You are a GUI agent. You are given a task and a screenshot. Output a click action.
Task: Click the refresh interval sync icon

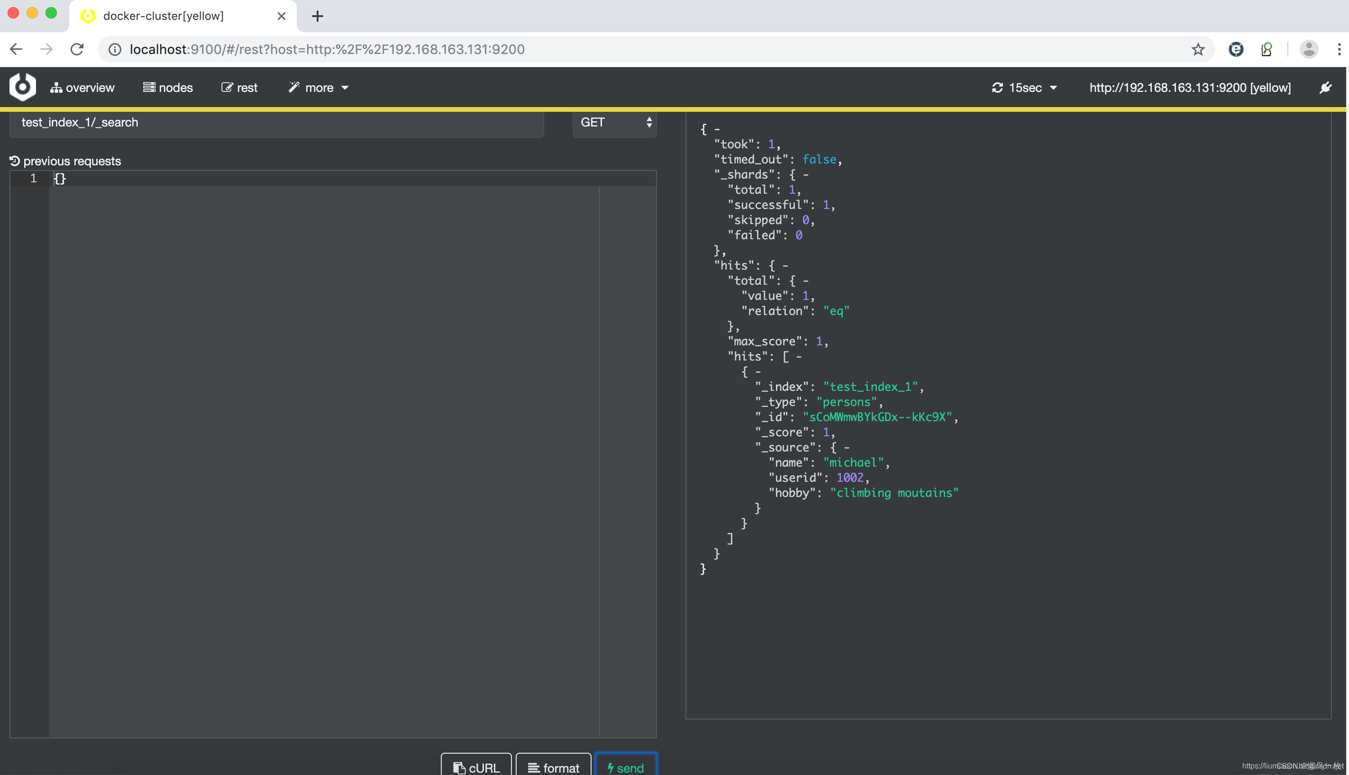[x=997, y=87]
